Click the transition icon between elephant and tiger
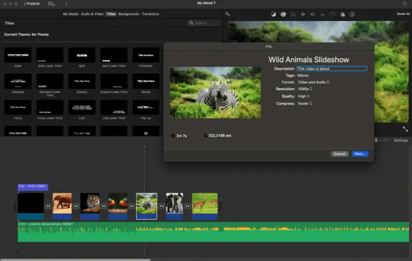The width and height of the screenshot is (412, 261). (76, 206)
